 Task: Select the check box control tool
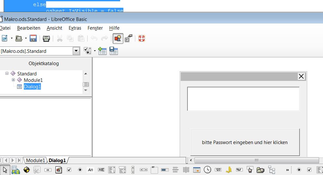[x=69, y=170]
